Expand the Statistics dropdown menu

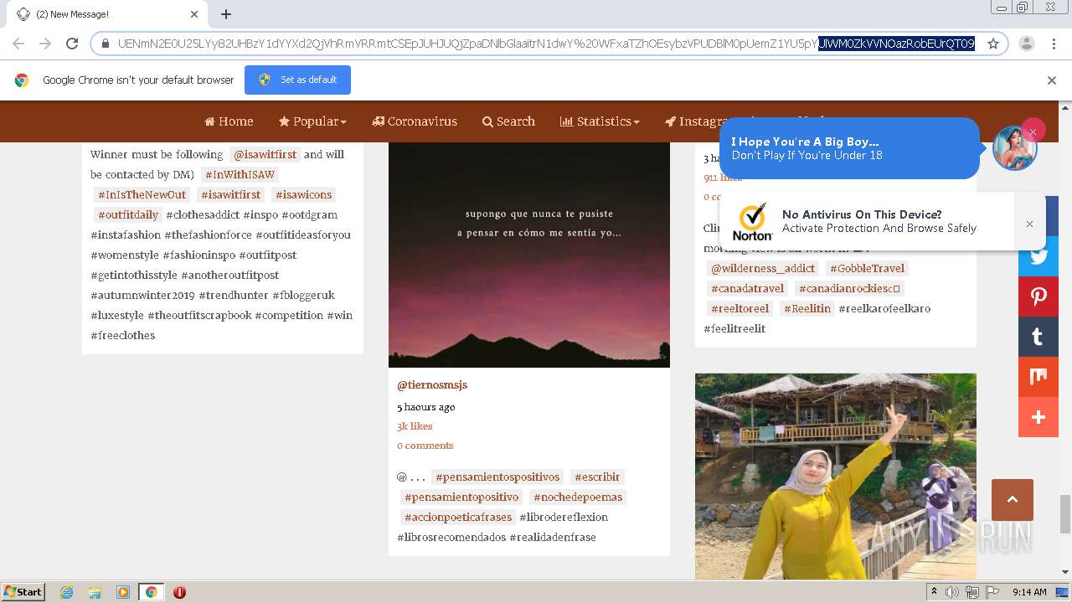[600, 121]
